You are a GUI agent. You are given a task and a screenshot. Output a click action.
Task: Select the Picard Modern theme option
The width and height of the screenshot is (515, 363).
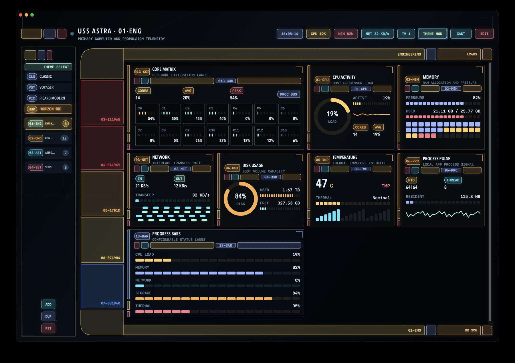[48, 98]
